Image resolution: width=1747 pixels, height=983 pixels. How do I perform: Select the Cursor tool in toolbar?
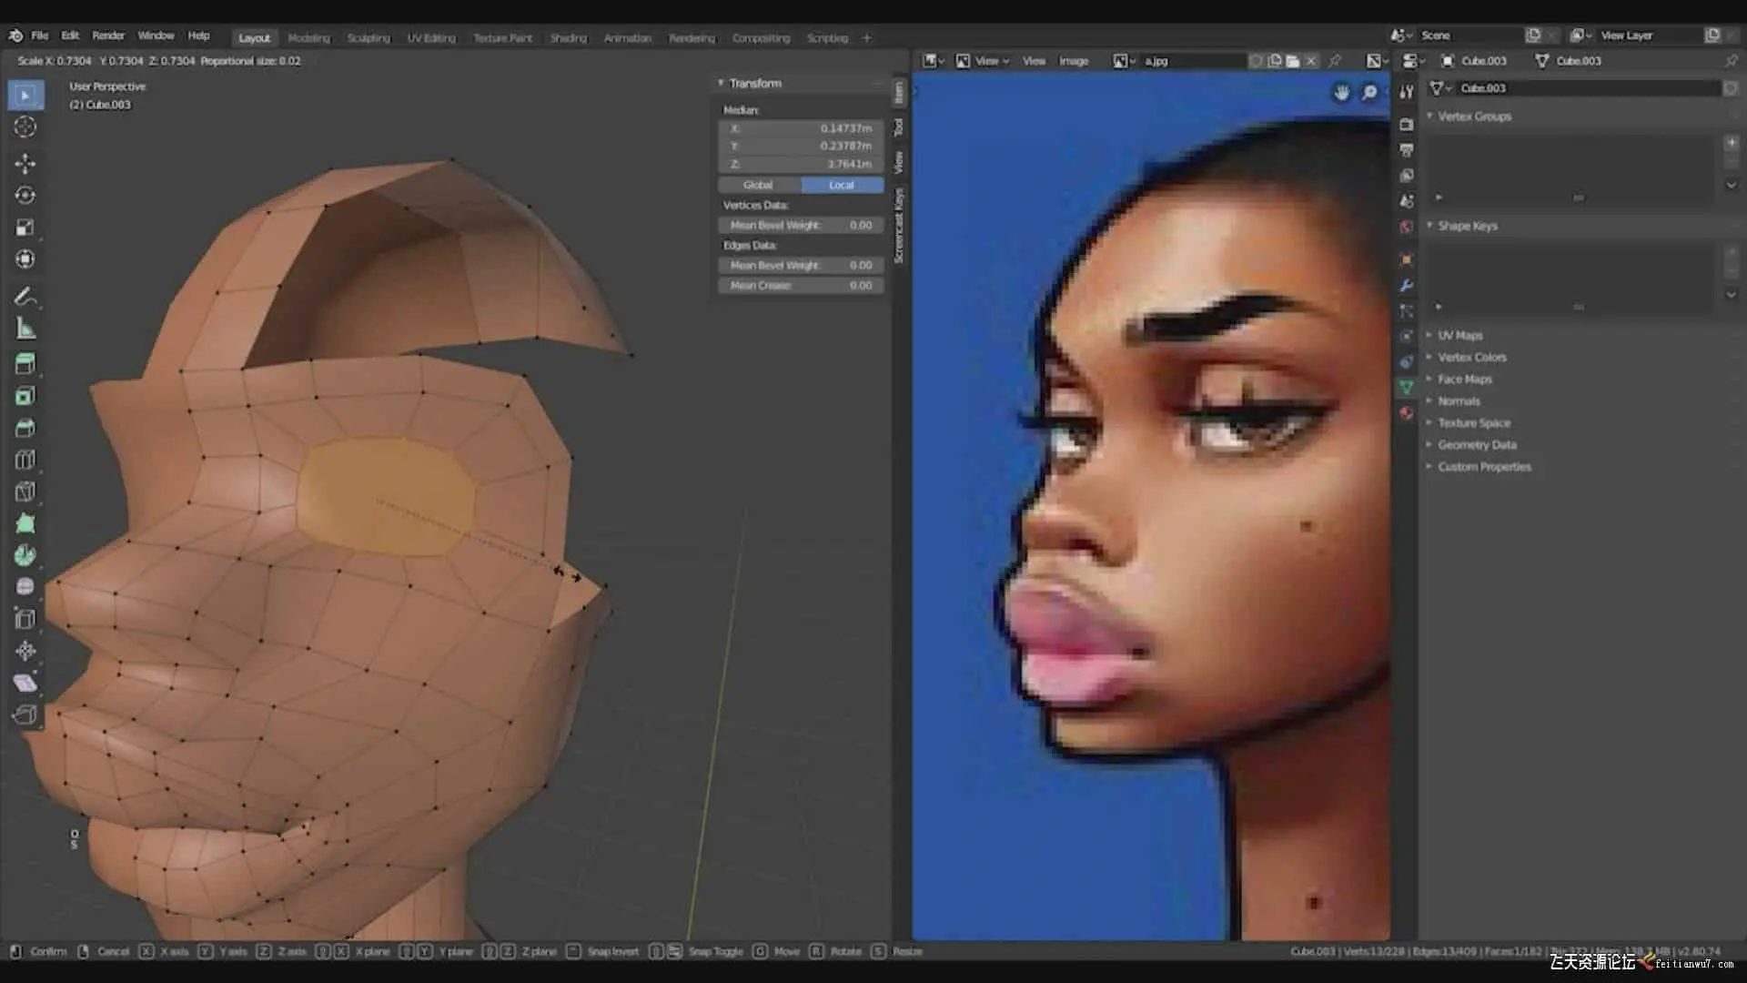(25, 127)
